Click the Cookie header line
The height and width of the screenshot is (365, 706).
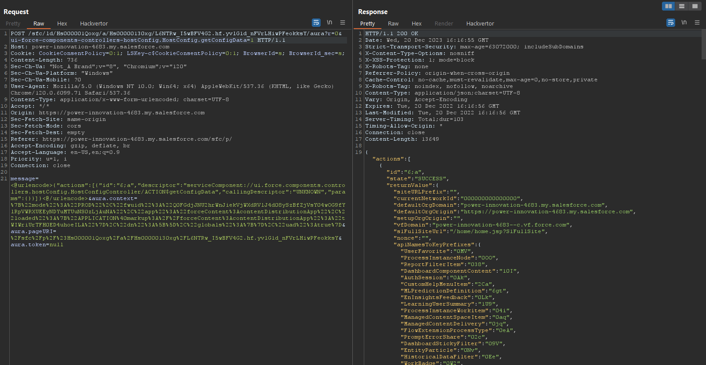coord(178,53)
